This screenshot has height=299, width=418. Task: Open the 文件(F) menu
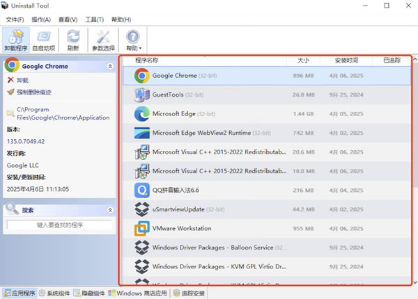point(15,19)
